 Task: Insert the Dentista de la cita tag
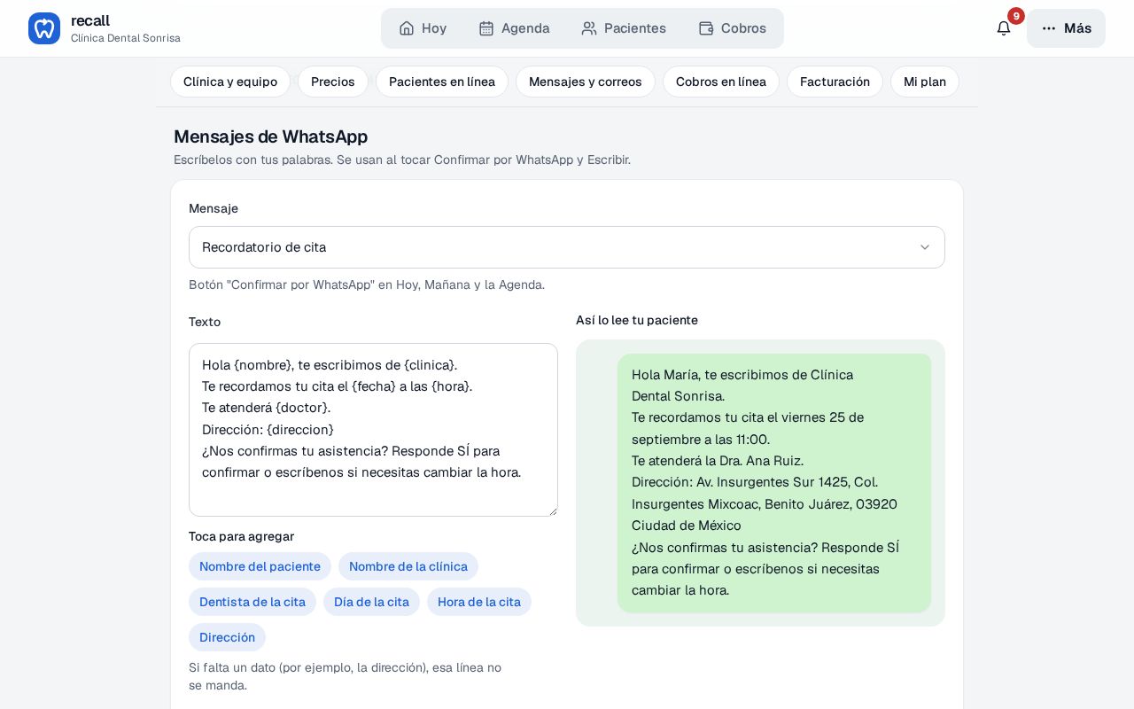pyautogui.click(x=252, y=602)
